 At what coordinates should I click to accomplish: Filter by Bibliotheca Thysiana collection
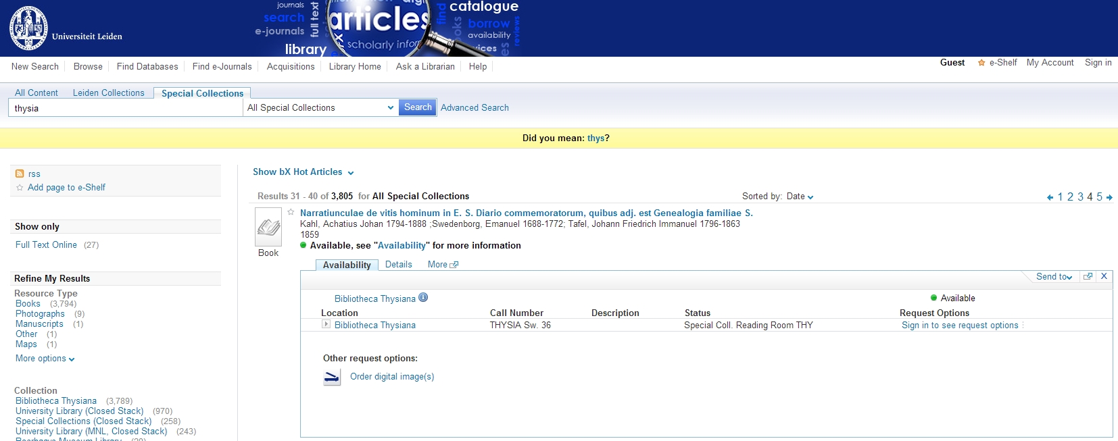pos(56,400)
